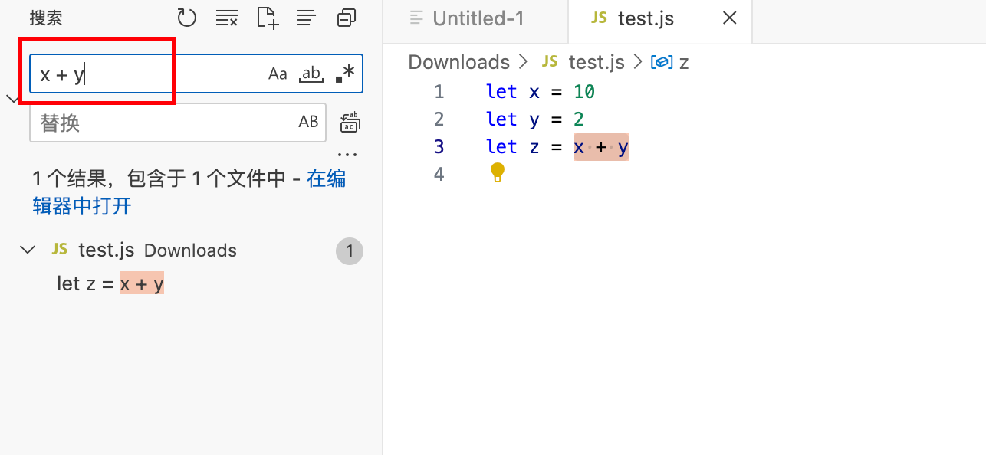Close the test.js tab
This screenshot has width=986, height=455.
click(730, 18)
